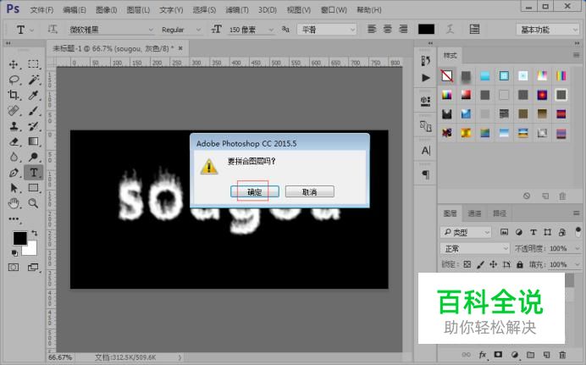Select the History Brush tool

pos(33,126)
